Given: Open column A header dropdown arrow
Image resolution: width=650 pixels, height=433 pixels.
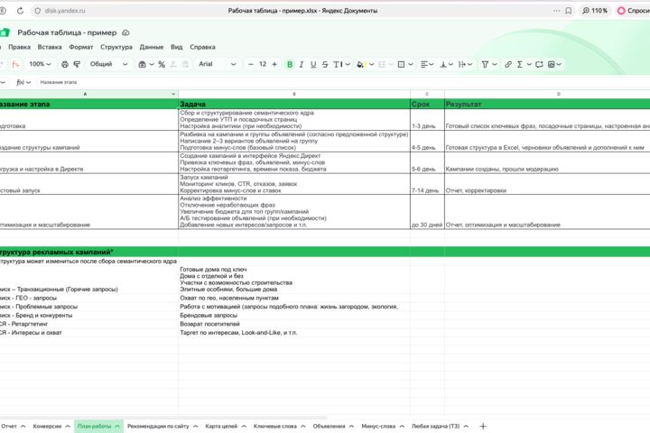Looking at the screenshot, I should (173, 94).
